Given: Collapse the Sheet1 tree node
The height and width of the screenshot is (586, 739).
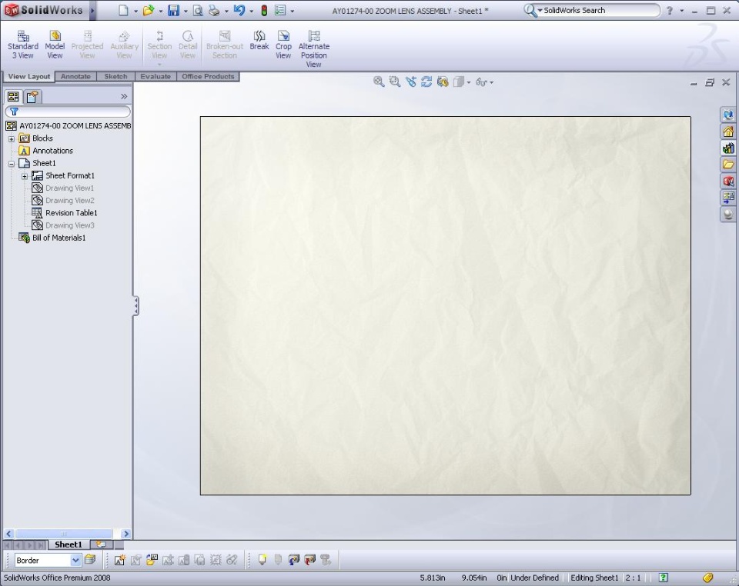Looking at the screenshot, I should click(x=12, y=164).
